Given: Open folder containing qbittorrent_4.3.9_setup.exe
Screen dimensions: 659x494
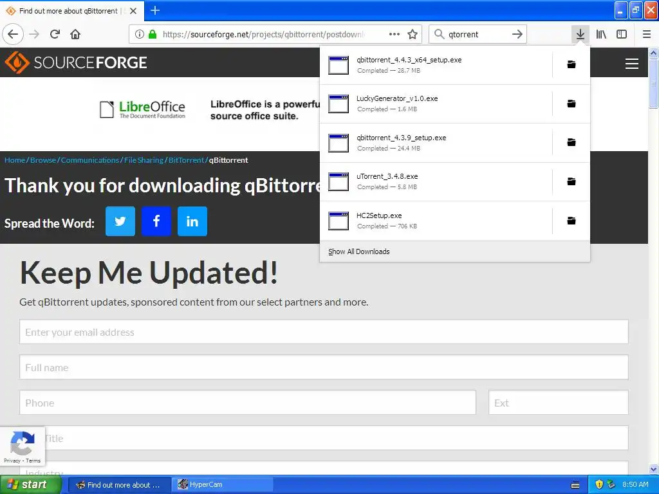Looking at the screenshot, I should coord(571,142).
